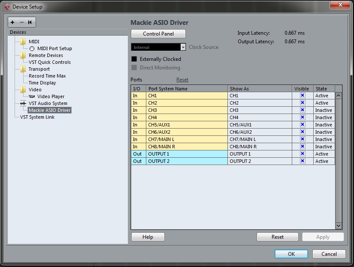This screenshot has width=354, height=267.
Task: Select VST System Link tree item
Action: 37,117
